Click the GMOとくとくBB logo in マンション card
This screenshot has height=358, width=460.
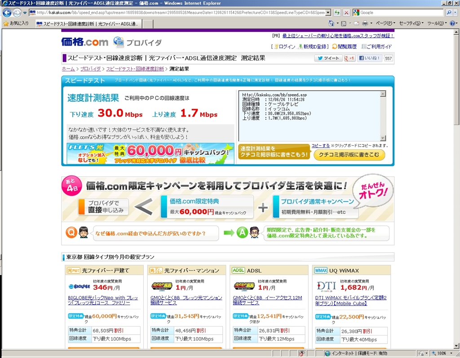(x=162, y=285)
